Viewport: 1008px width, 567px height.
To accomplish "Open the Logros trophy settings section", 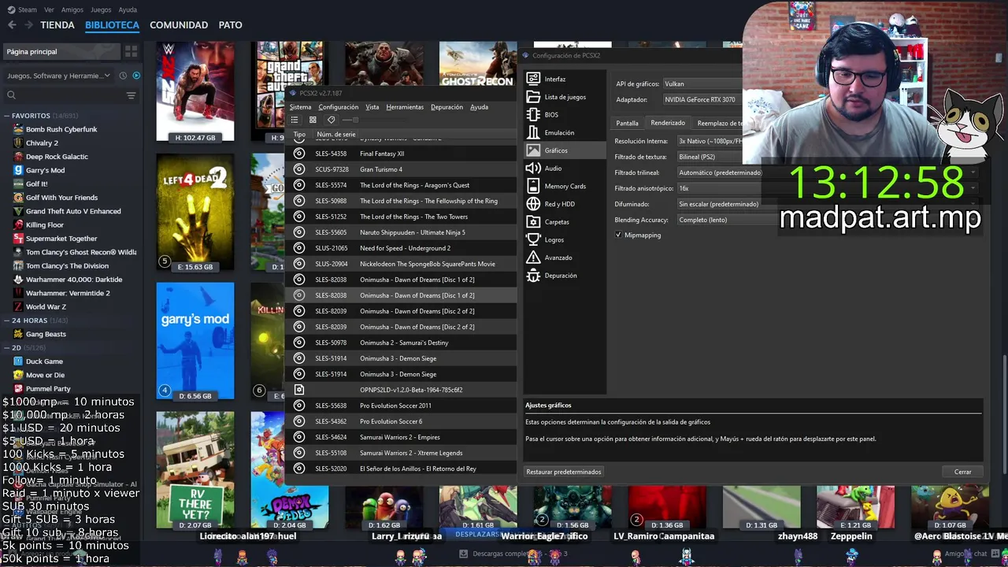I will (565, 239).
